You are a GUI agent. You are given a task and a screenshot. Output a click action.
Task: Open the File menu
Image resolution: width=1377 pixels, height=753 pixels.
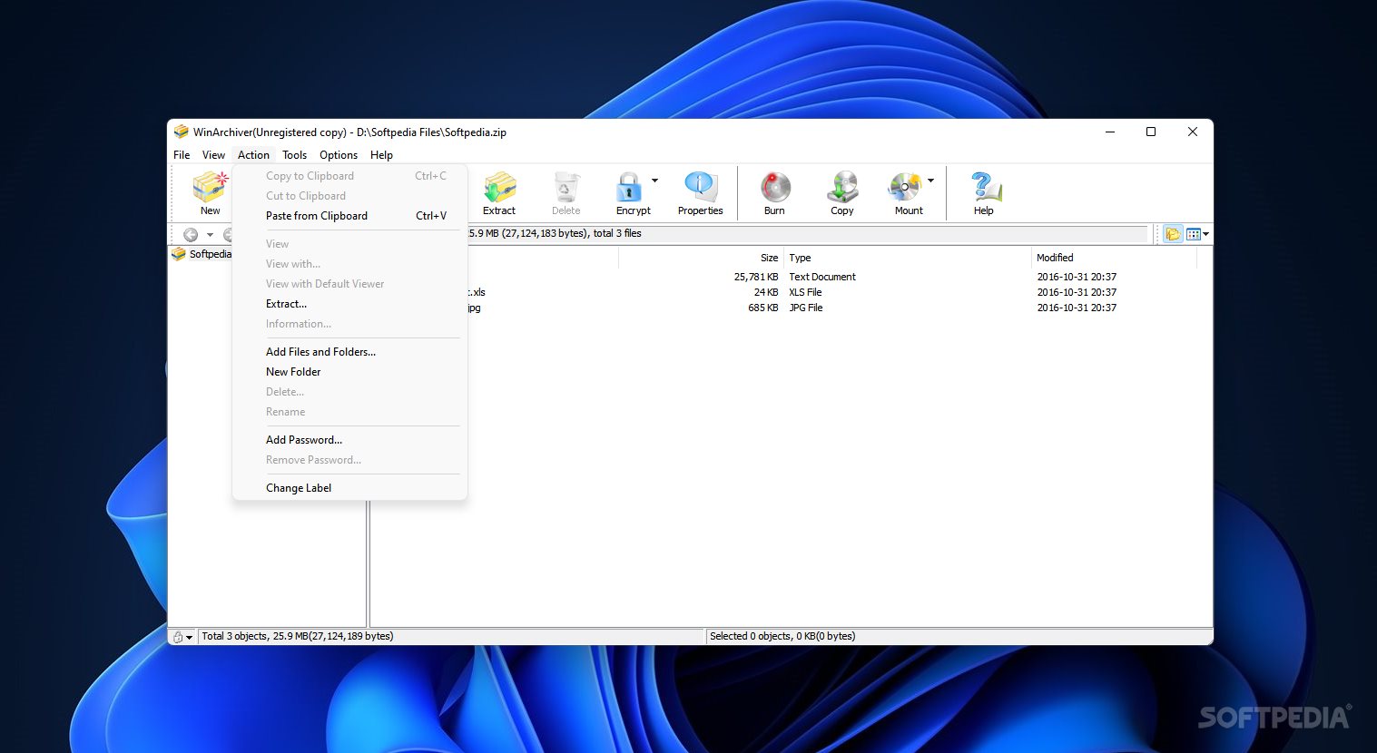tap(182, 155)
